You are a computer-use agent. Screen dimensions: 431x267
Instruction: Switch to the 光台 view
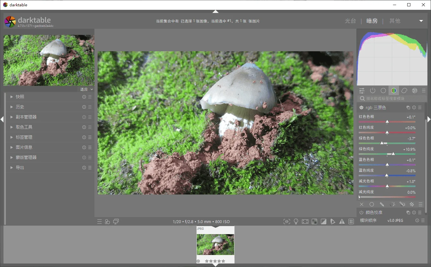[x=350, y=21]
